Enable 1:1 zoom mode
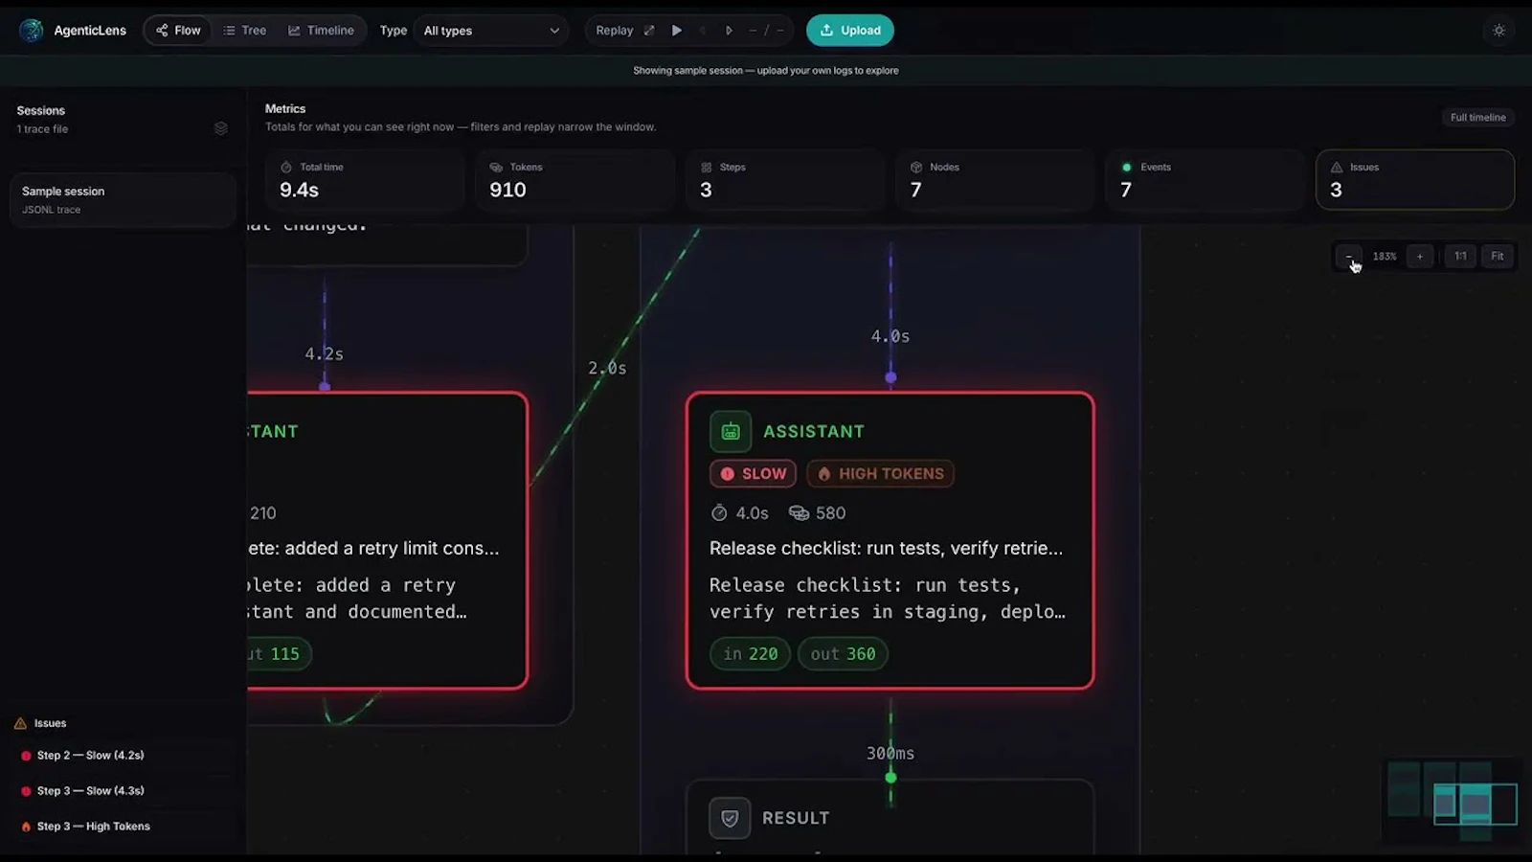This screenshot has height=862, width=1532. tap(1459, 256)
